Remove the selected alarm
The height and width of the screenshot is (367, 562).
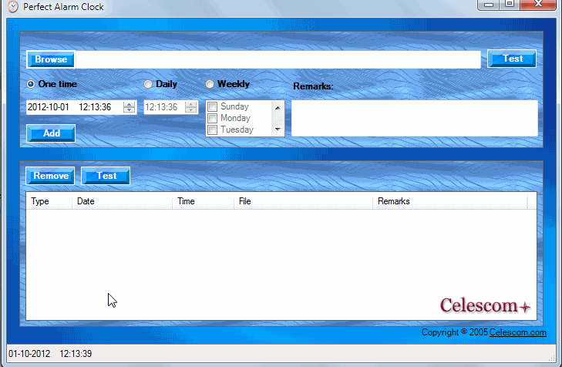[50, 176]
